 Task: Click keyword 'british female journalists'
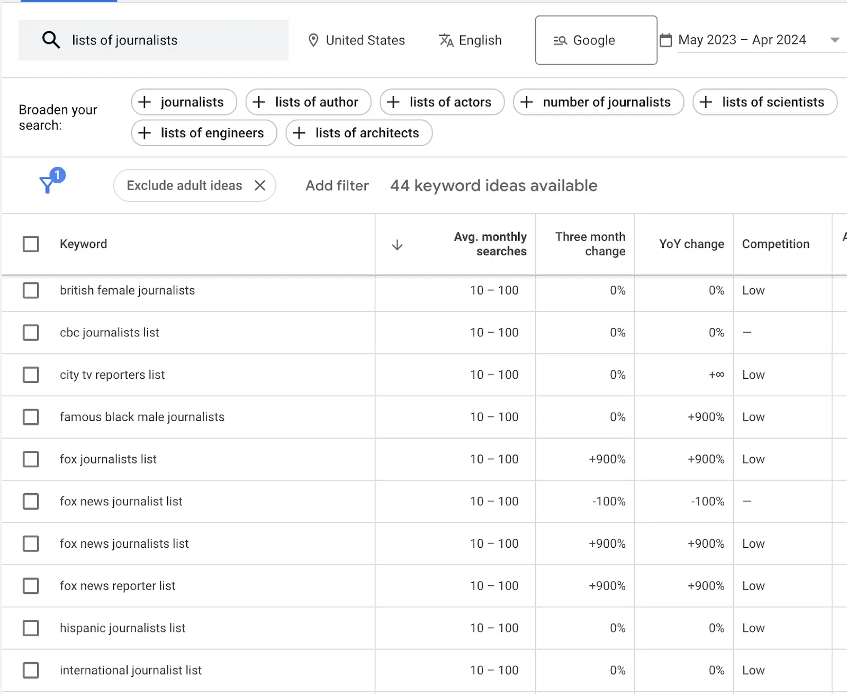(127, 290)
